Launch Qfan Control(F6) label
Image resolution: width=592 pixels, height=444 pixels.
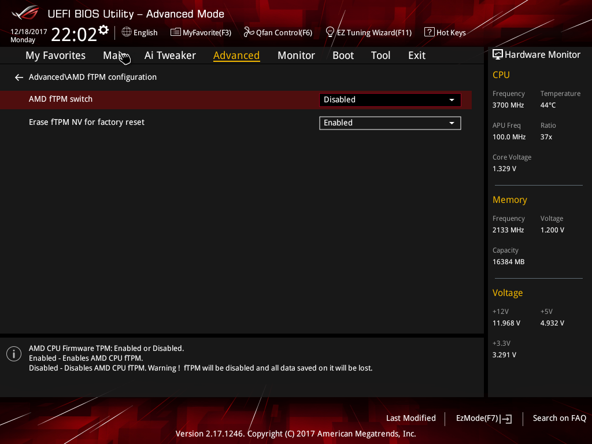point(284,32)
